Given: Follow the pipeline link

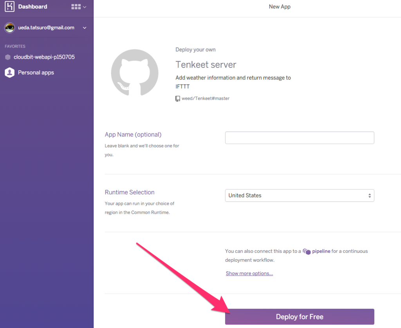Looking at the screenshot, I should [x=321, y=251].
